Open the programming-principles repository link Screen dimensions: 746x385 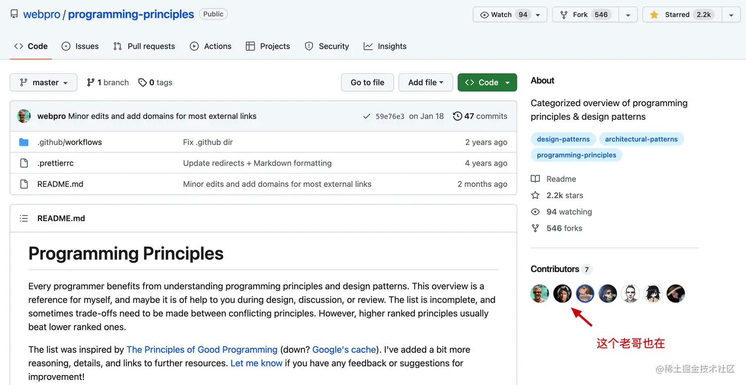click(131, 14)
